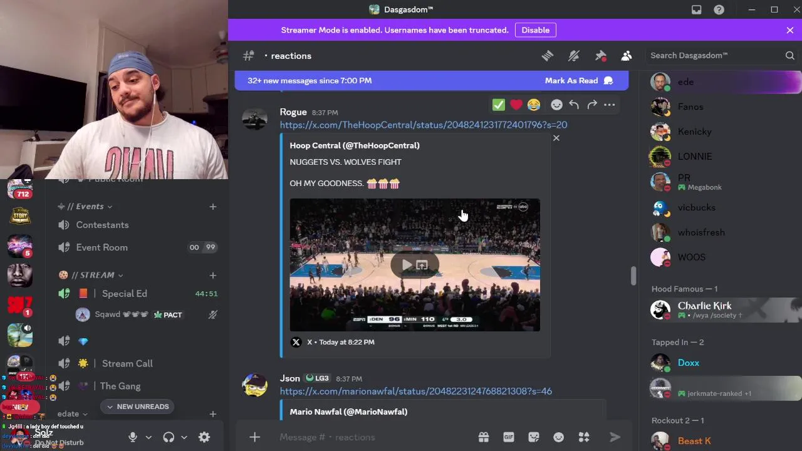Jump to NEW UNREADS pill
This screenshot has width=802, height=451.
(x=137, y=407)
